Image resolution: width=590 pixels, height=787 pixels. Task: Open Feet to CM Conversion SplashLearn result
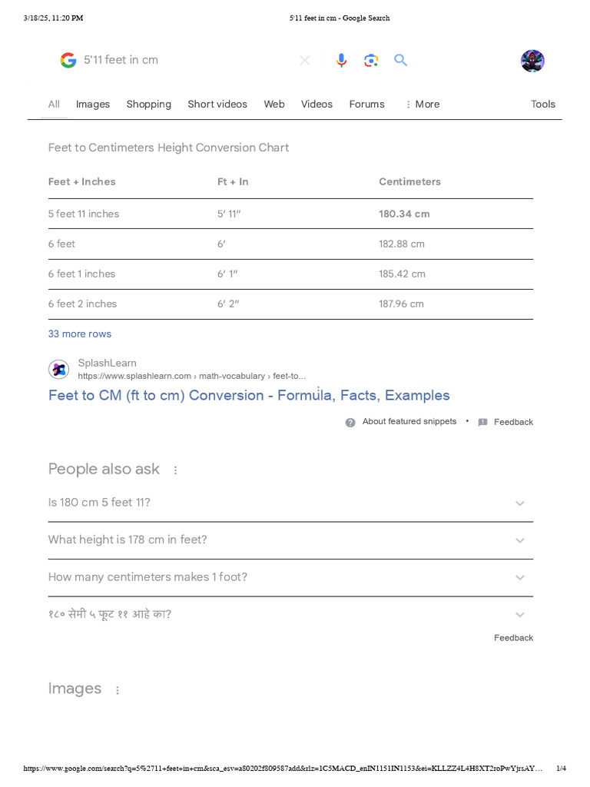click(x=249, y=395)
